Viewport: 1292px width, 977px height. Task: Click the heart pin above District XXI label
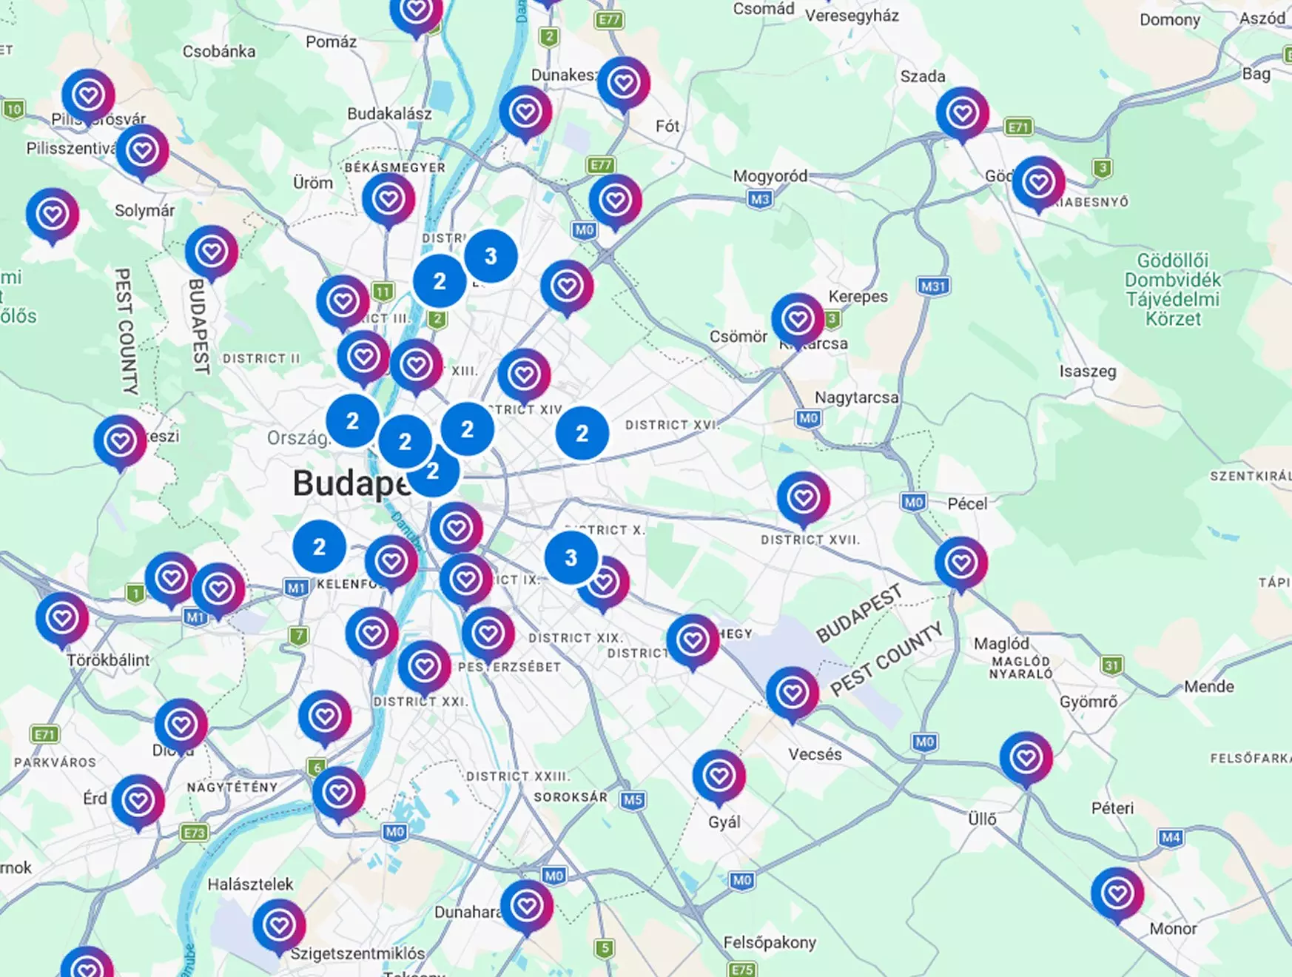point(424,669)
